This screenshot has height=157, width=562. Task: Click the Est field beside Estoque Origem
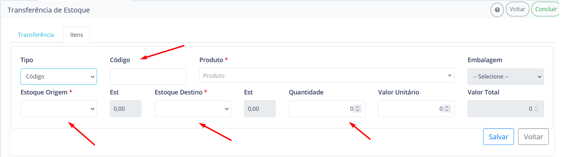(125, 109)
